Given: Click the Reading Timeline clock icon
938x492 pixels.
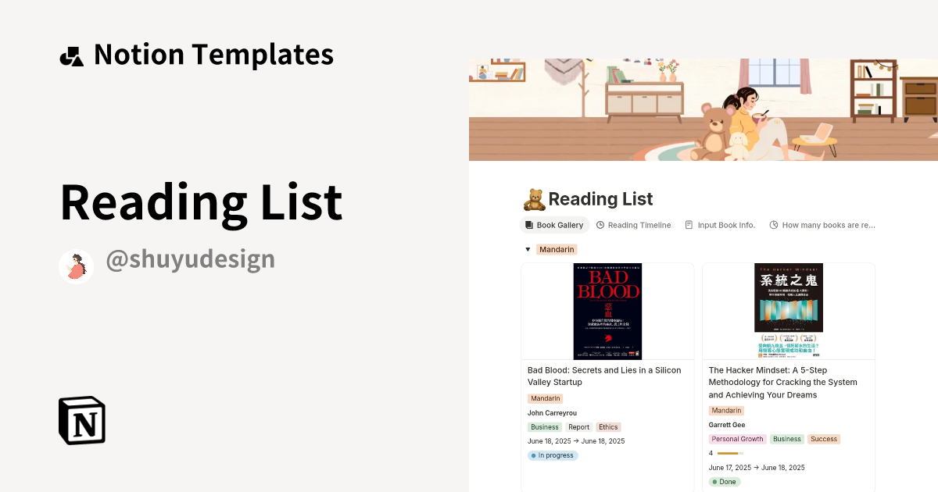Looking at the screenshot, I should click(599, 225).
